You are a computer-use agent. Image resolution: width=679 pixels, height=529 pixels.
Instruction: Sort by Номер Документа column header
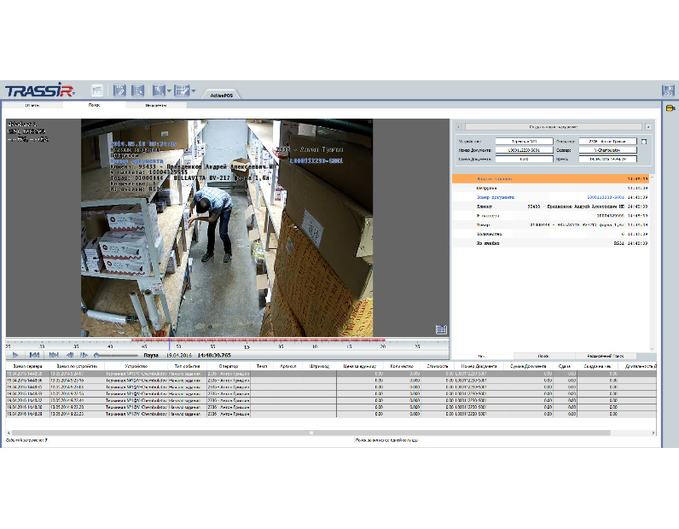[479, 366]
